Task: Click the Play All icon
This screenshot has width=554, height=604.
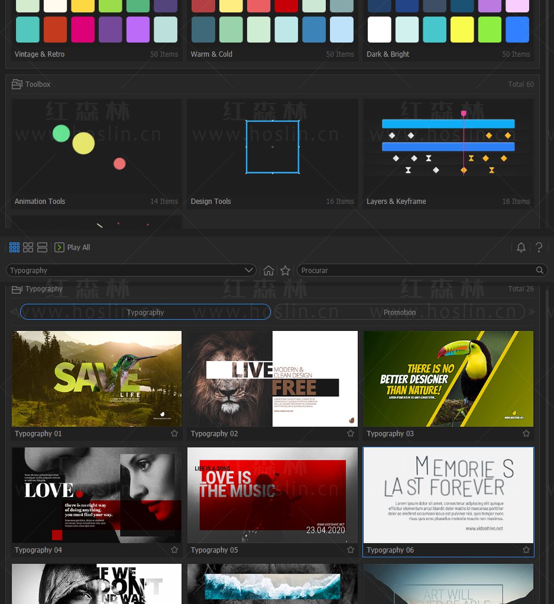Action: point(59,247)
